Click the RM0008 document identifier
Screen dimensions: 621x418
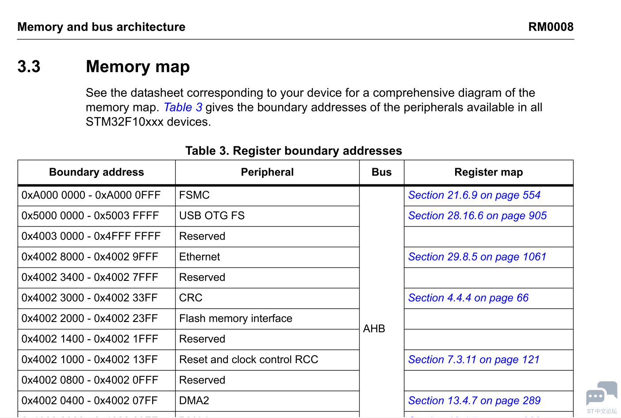551,27
